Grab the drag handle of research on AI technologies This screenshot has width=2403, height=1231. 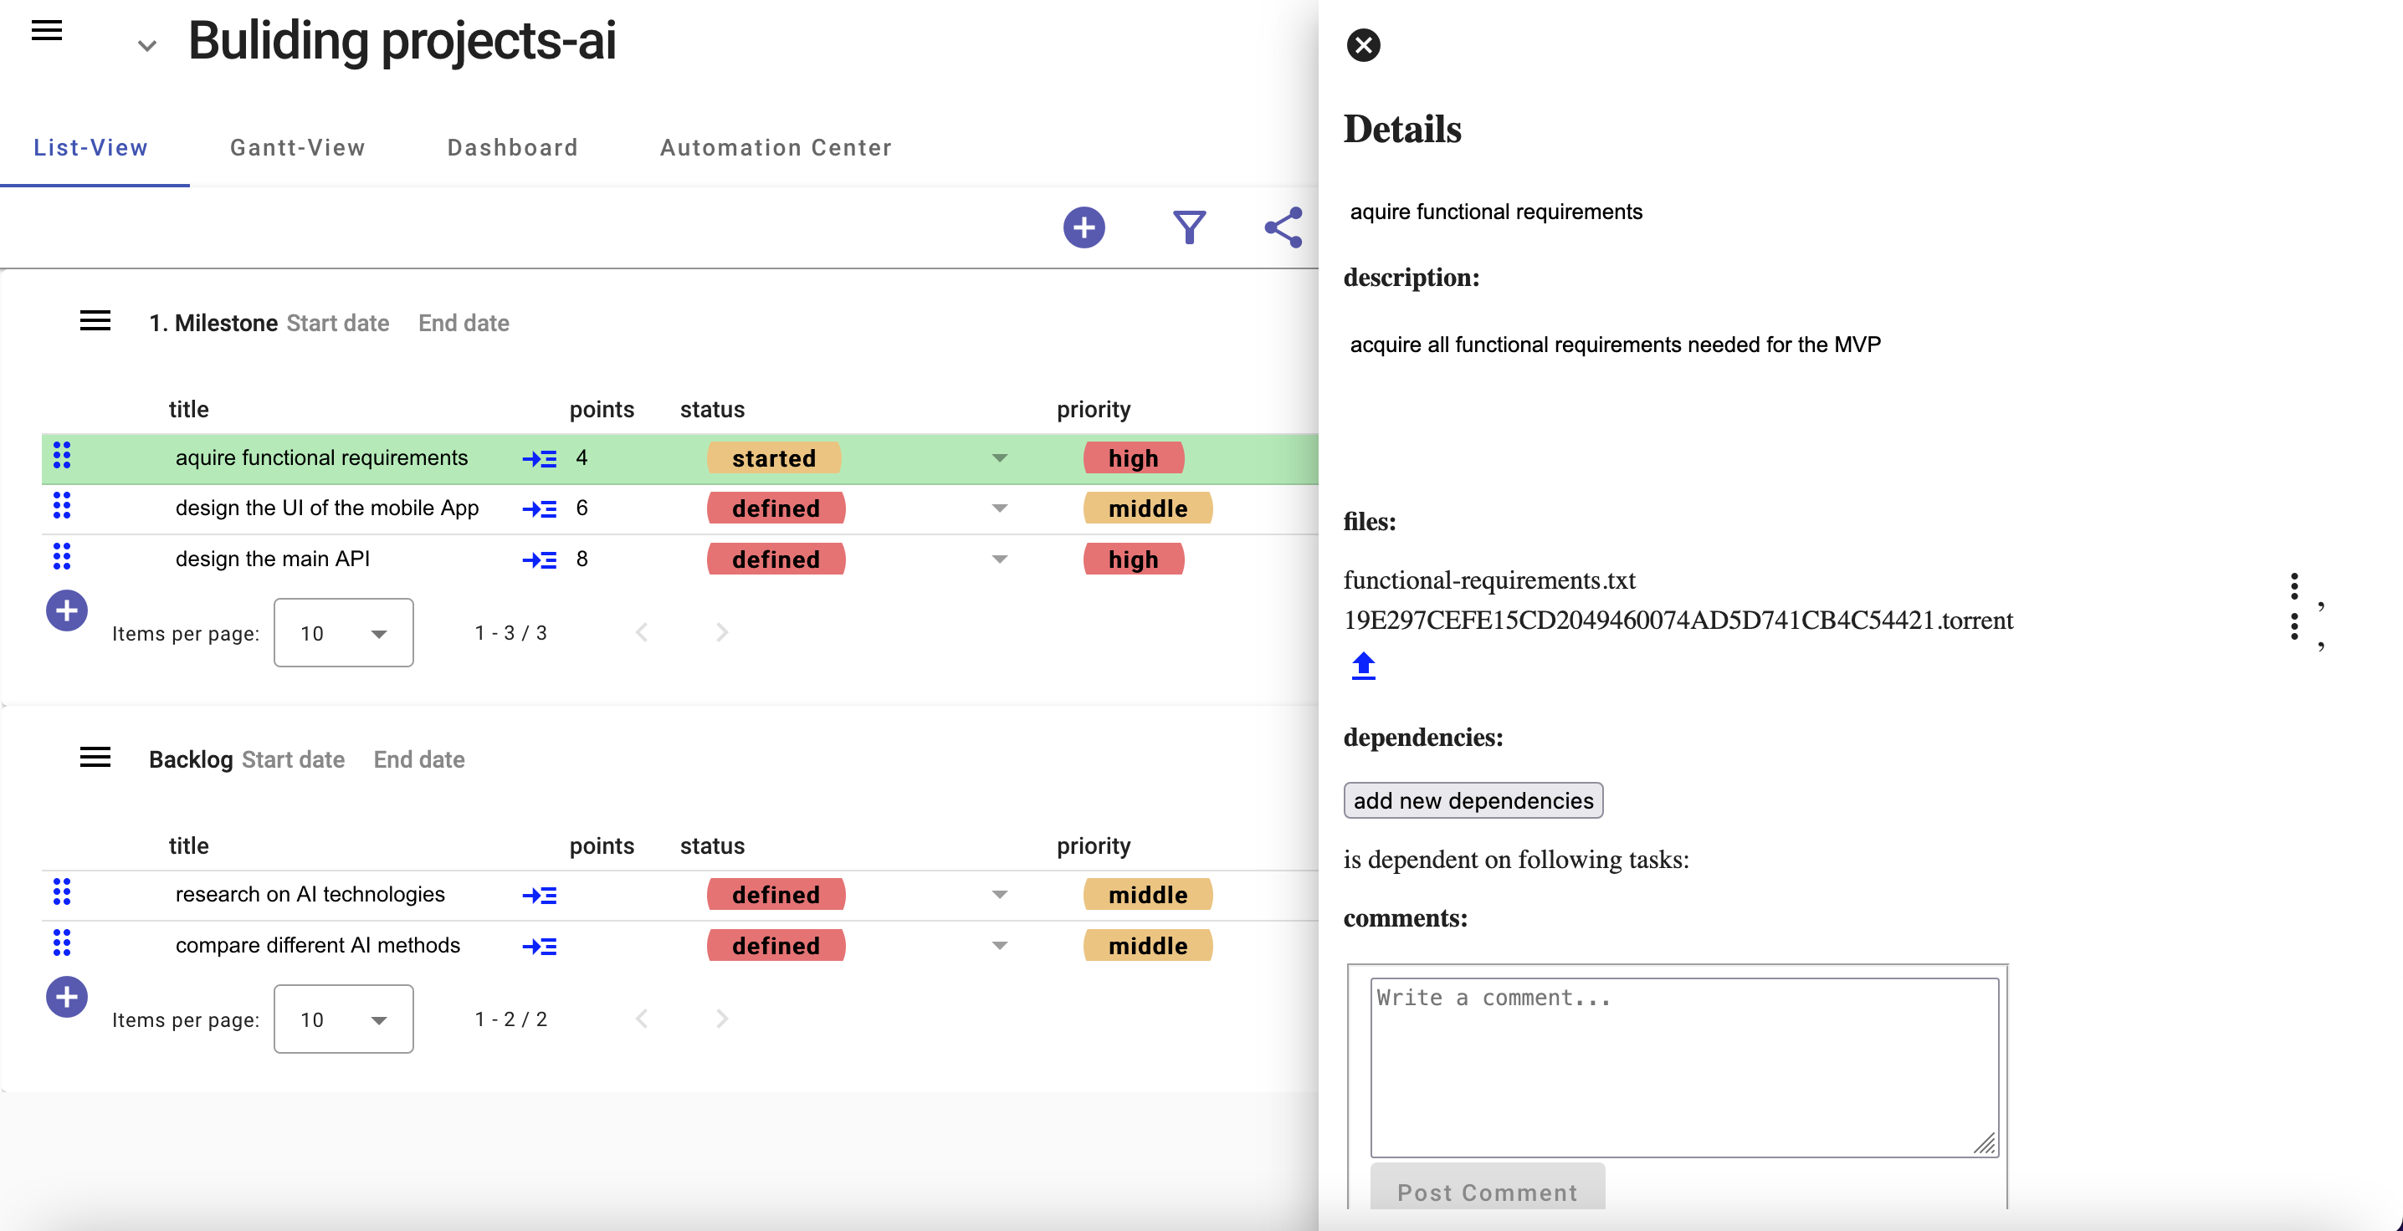coord(62,892)
